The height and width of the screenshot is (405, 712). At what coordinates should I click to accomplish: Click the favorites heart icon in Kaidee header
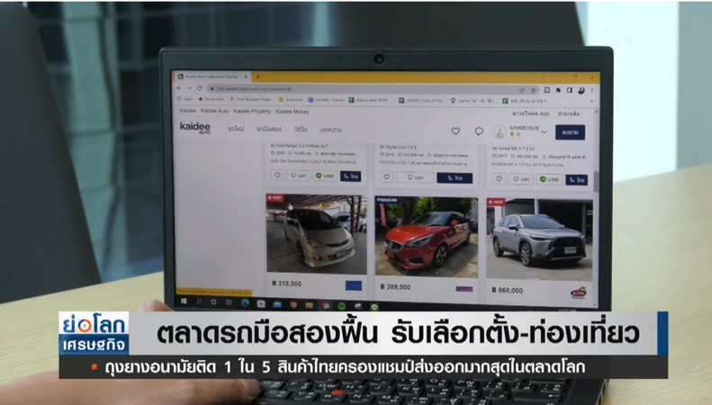(x=455, y=131)
